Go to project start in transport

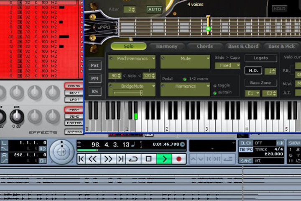coord(82,159)
